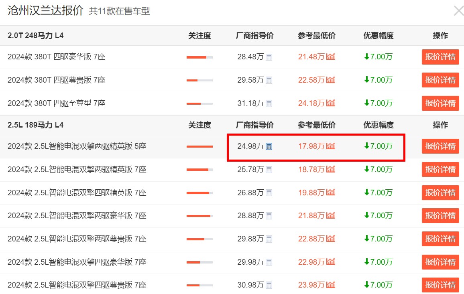Click 2.0T 248马力 L4 group header

point(35,35)
